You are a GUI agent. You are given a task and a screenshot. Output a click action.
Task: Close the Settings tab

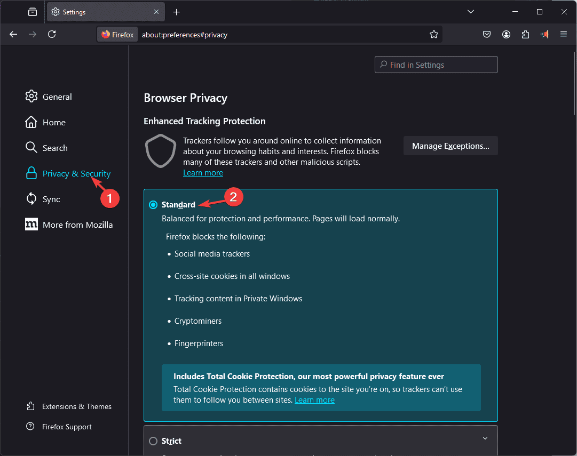[x=156, y=12]
